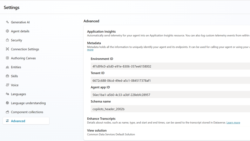Viewport: 250px width, 141px height.
Task: Click the Connection Settings icon
Action: point(7,49)
